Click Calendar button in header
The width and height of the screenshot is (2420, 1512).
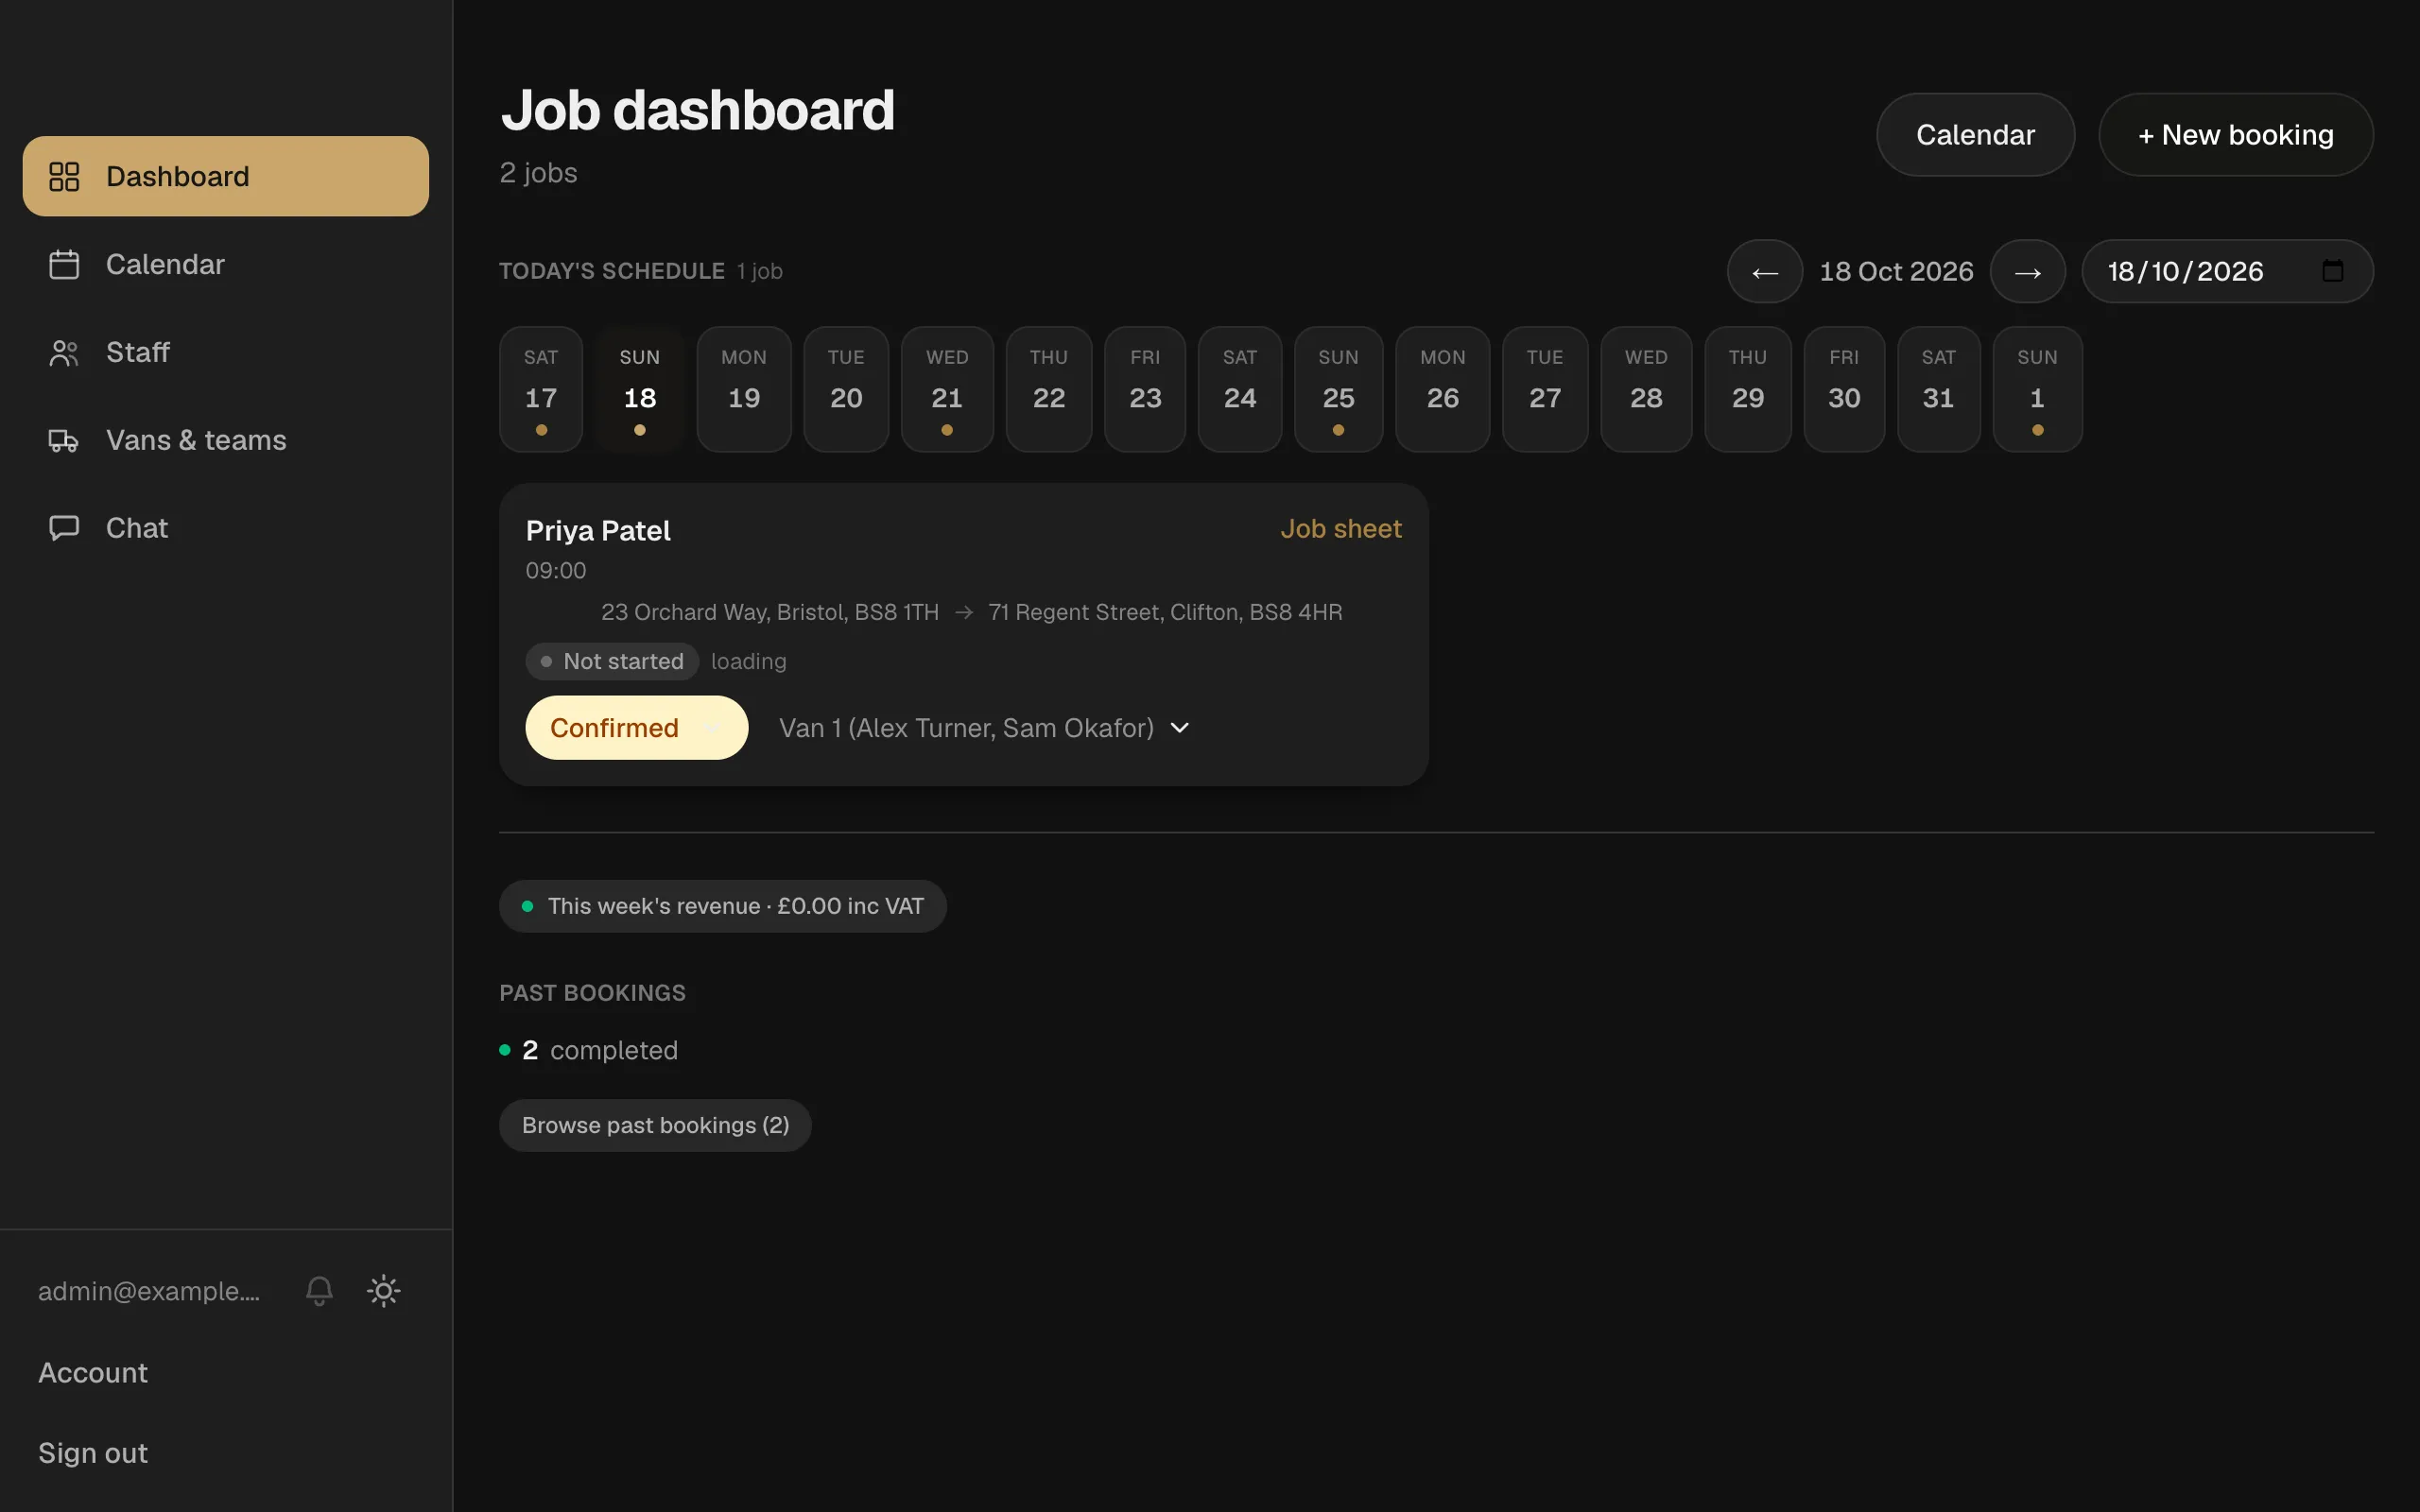point(1975,135)
